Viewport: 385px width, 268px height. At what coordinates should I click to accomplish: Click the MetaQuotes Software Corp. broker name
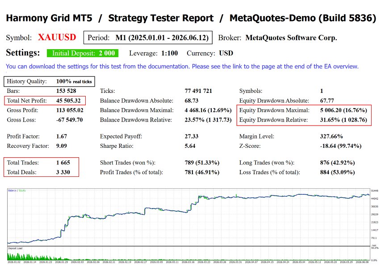[x=291, y=38]
